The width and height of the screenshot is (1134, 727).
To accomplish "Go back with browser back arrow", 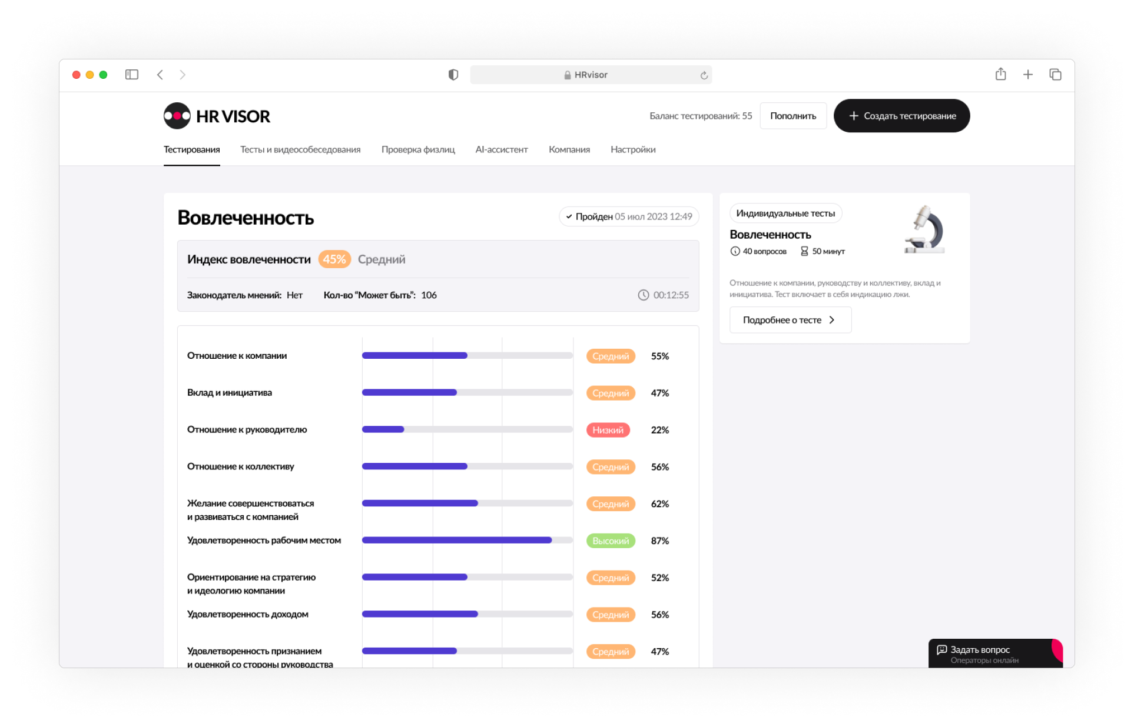I will pyautogui.click(x=160, y=75).
